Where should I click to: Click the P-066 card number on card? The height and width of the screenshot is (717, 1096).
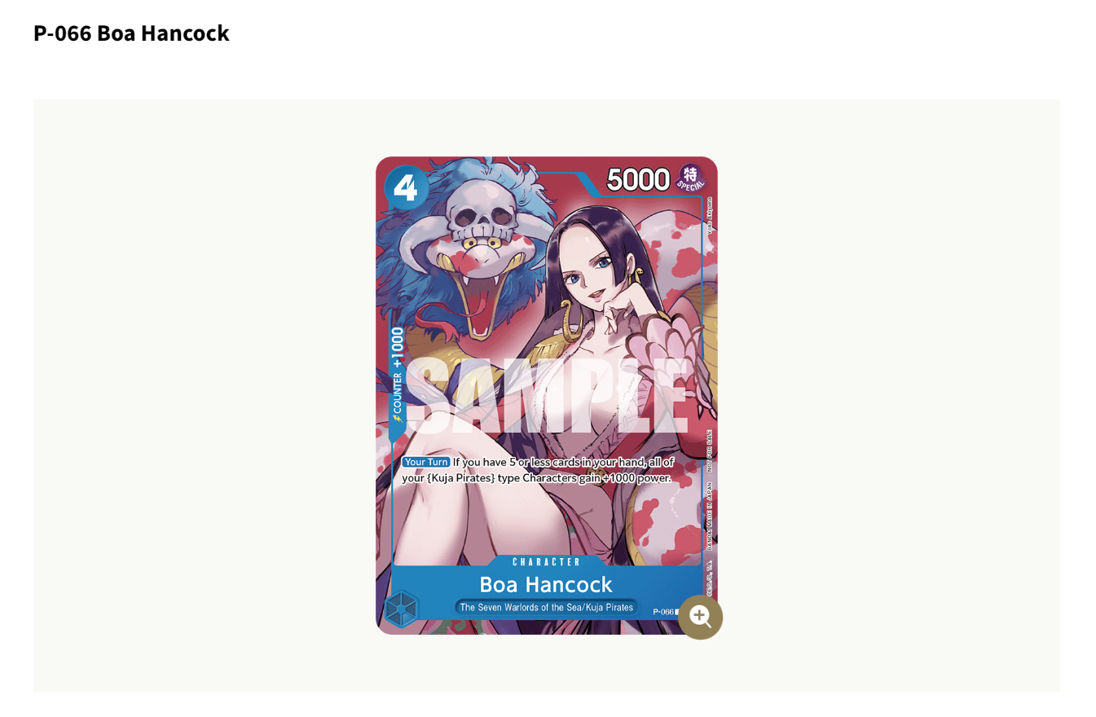pyautogui.click(x=663, y=611)
